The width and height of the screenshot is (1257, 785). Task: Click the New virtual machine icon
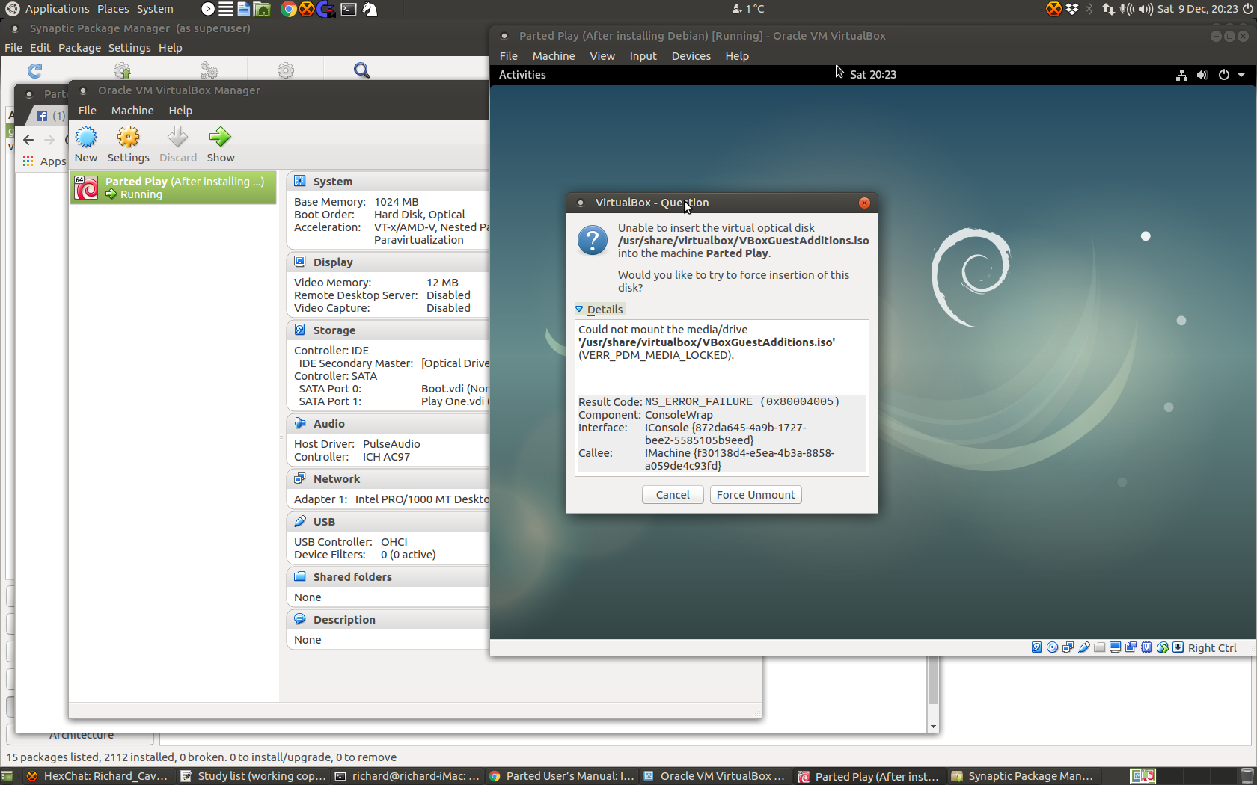[86, 138]
